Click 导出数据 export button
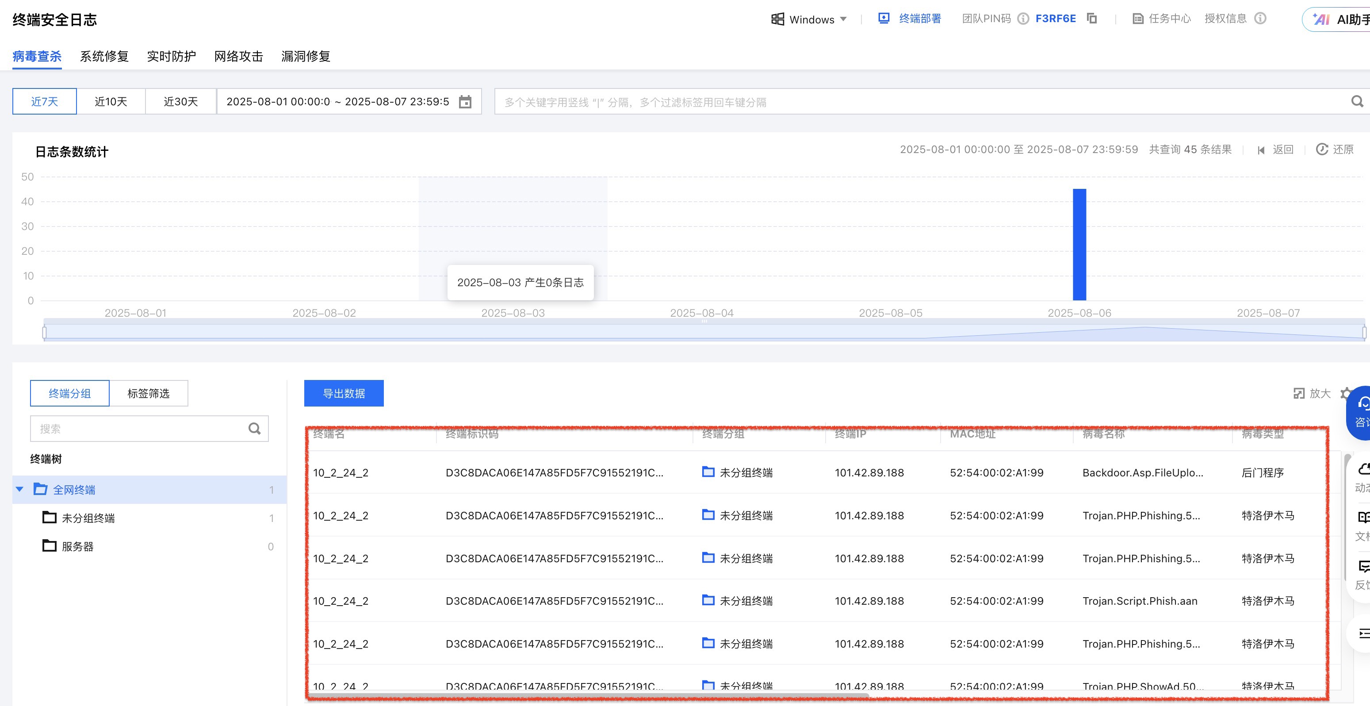Viewport: 1370px width, 706px height. click(344, 393)
